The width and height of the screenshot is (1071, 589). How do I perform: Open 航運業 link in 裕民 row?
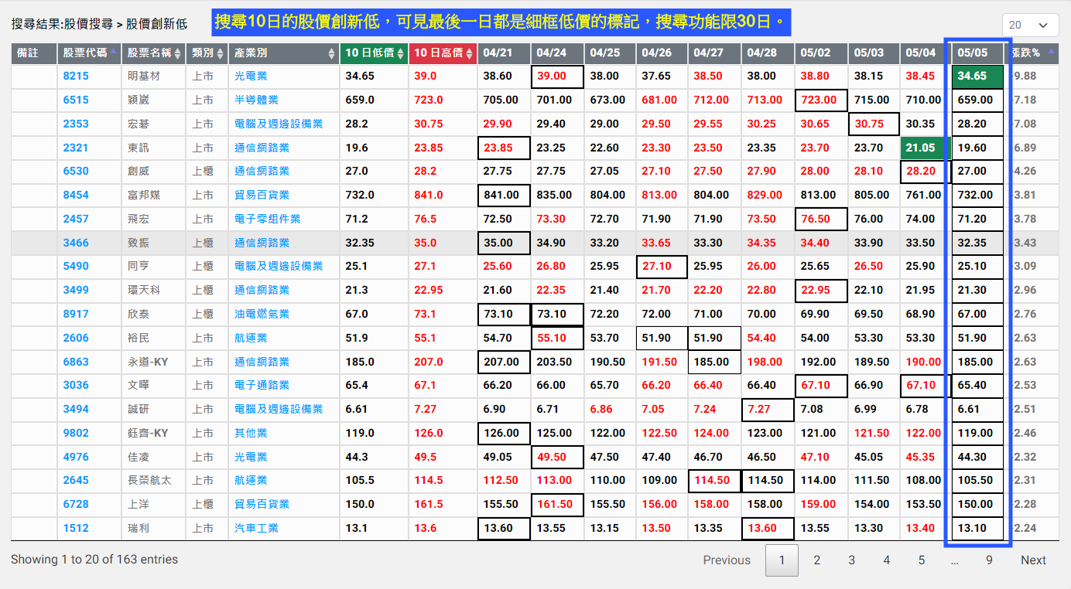click(x=251, y=338)
